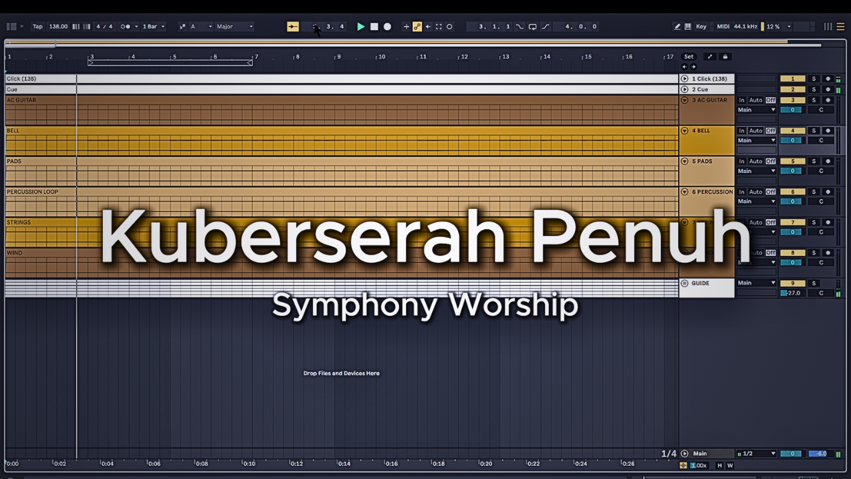Toggle the Scale Mode icon
851x479 pixels.
click(x=182, y=27)
